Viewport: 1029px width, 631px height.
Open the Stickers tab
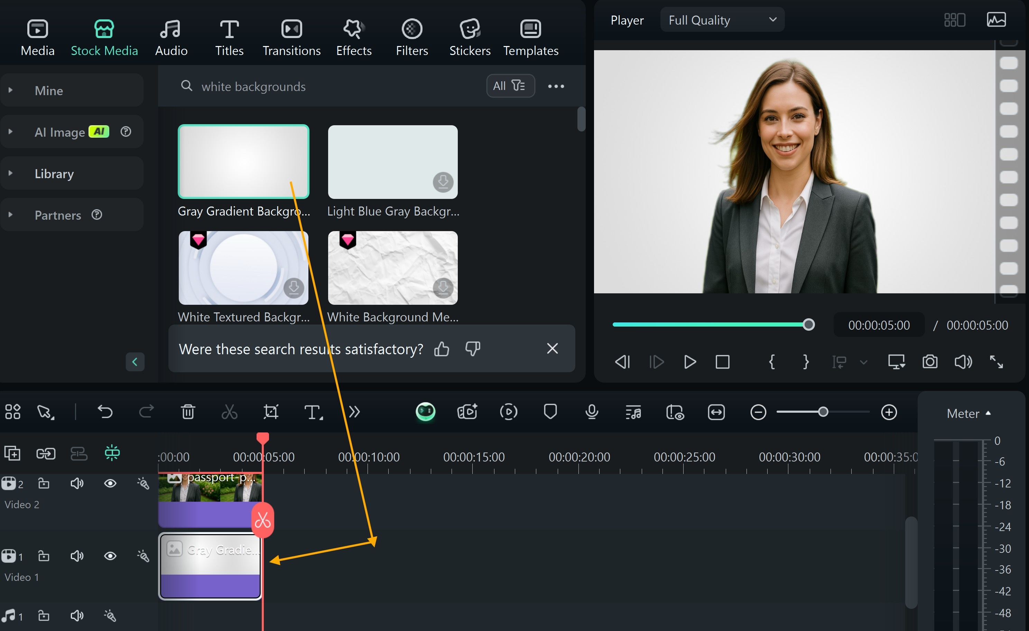[470, 38]
